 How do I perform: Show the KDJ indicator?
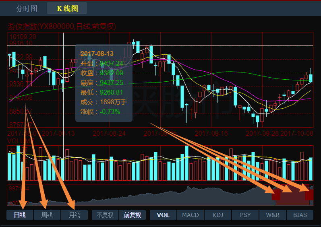(x=218, y=215)
